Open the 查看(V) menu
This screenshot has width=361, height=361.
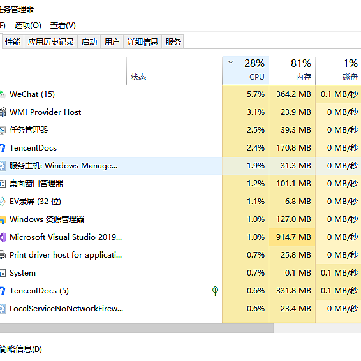[63, 26]
